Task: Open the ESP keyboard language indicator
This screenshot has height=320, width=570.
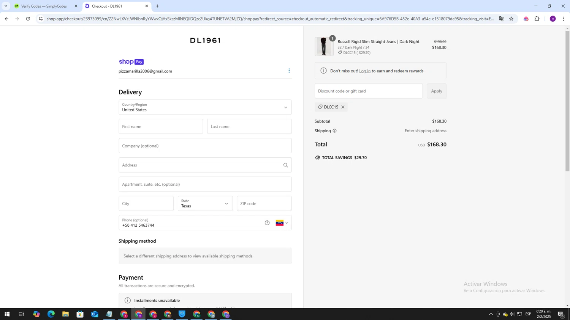Action: (528, 314)
